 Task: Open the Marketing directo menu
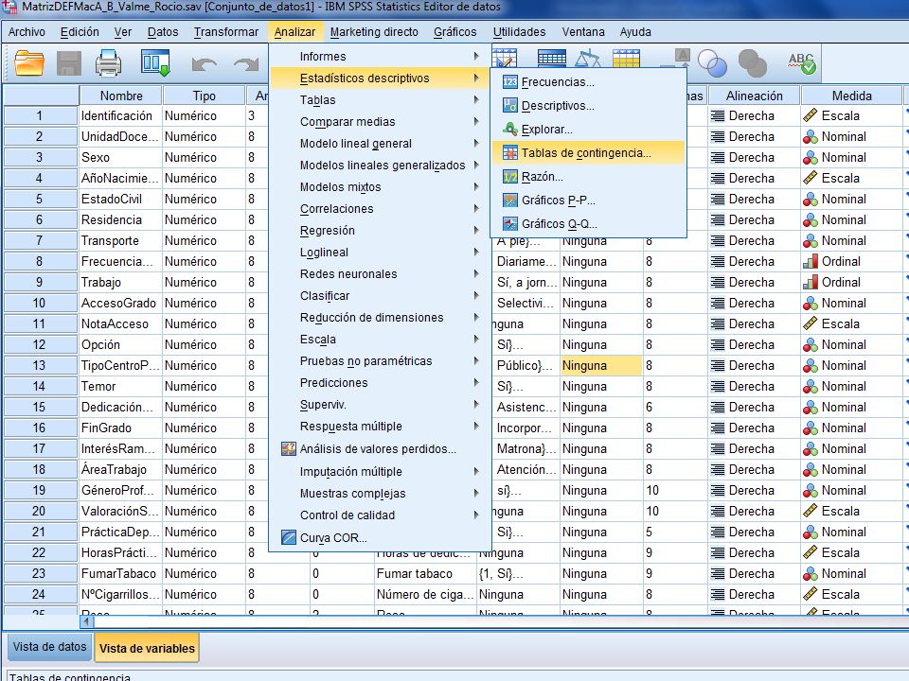pos(374,32)
